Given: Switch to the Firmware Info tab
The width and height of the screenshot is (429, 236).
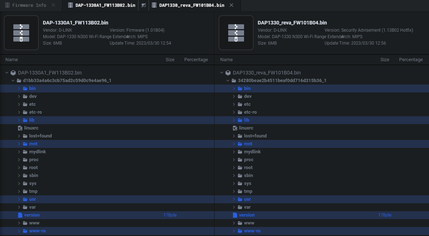Looking at the screenshot, I should 29,5.
